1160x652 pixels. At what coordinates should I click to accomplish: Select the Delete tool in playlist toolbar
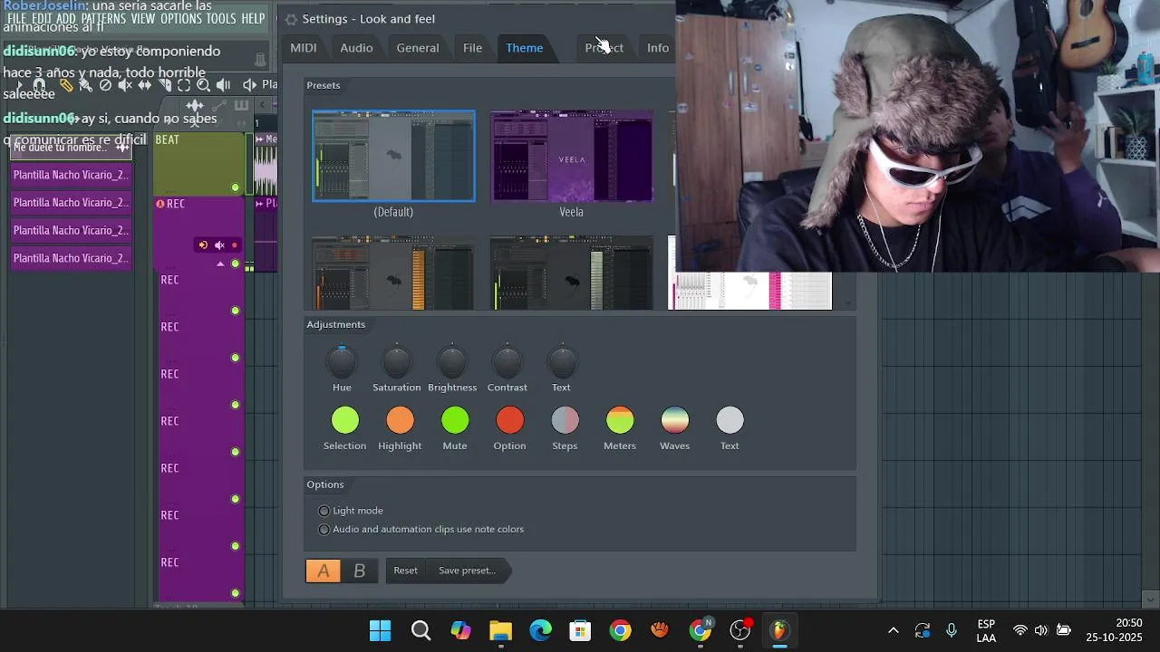click(x=105, y=85)
